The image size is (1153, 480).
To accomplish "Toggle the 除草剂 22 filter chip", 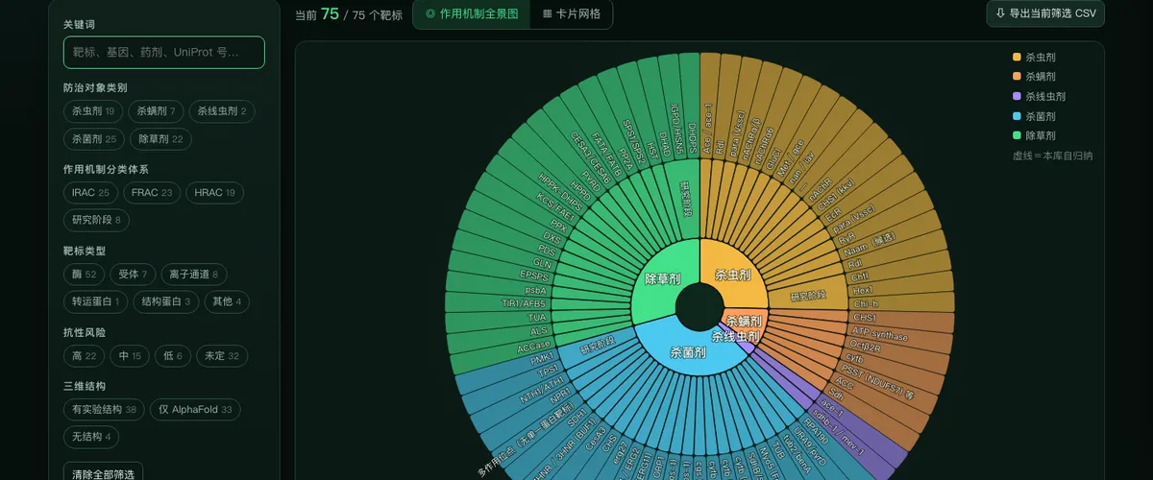I will (160, 139).
